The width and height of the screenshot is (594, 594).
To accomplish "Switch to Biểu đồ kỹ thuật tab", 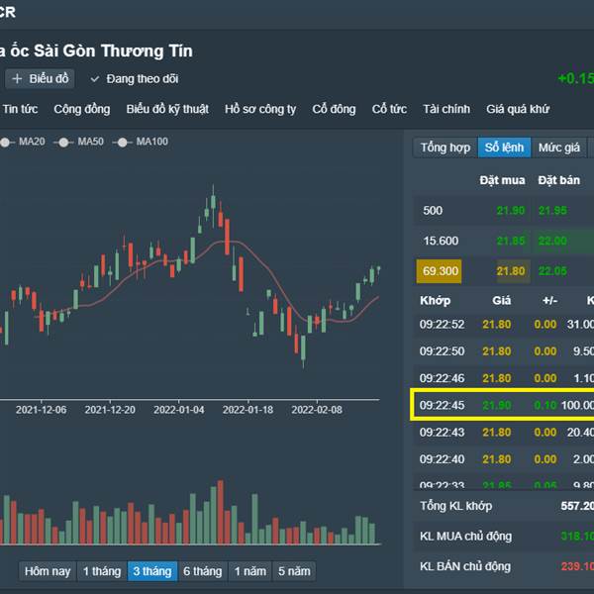I will pyautogui.click(x=167, y=109).
